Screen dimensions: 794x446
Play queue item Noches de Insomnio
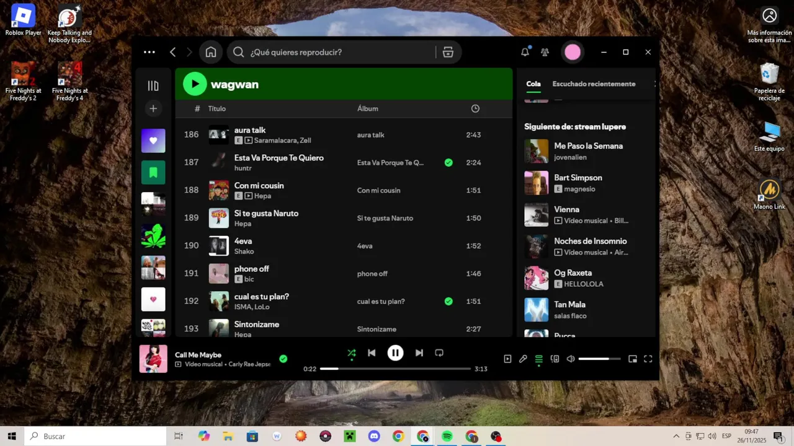586,246
